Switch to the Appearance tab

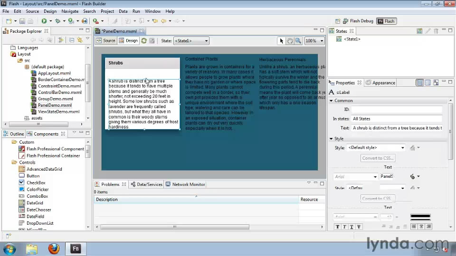[380, 82]
